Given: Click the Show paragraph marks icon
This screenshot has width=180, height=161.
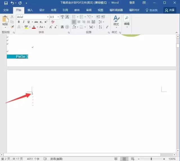Looking at the screenshot, I should 107,27.
